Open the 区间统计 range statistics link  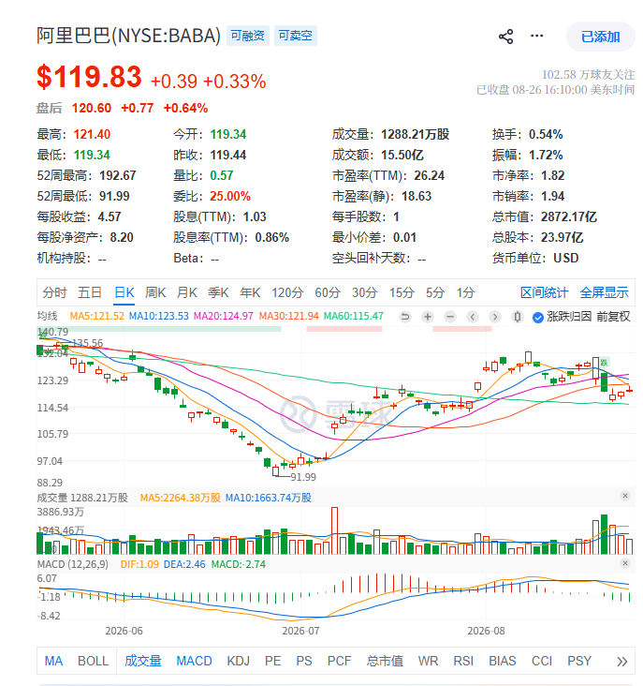[545, 292]
